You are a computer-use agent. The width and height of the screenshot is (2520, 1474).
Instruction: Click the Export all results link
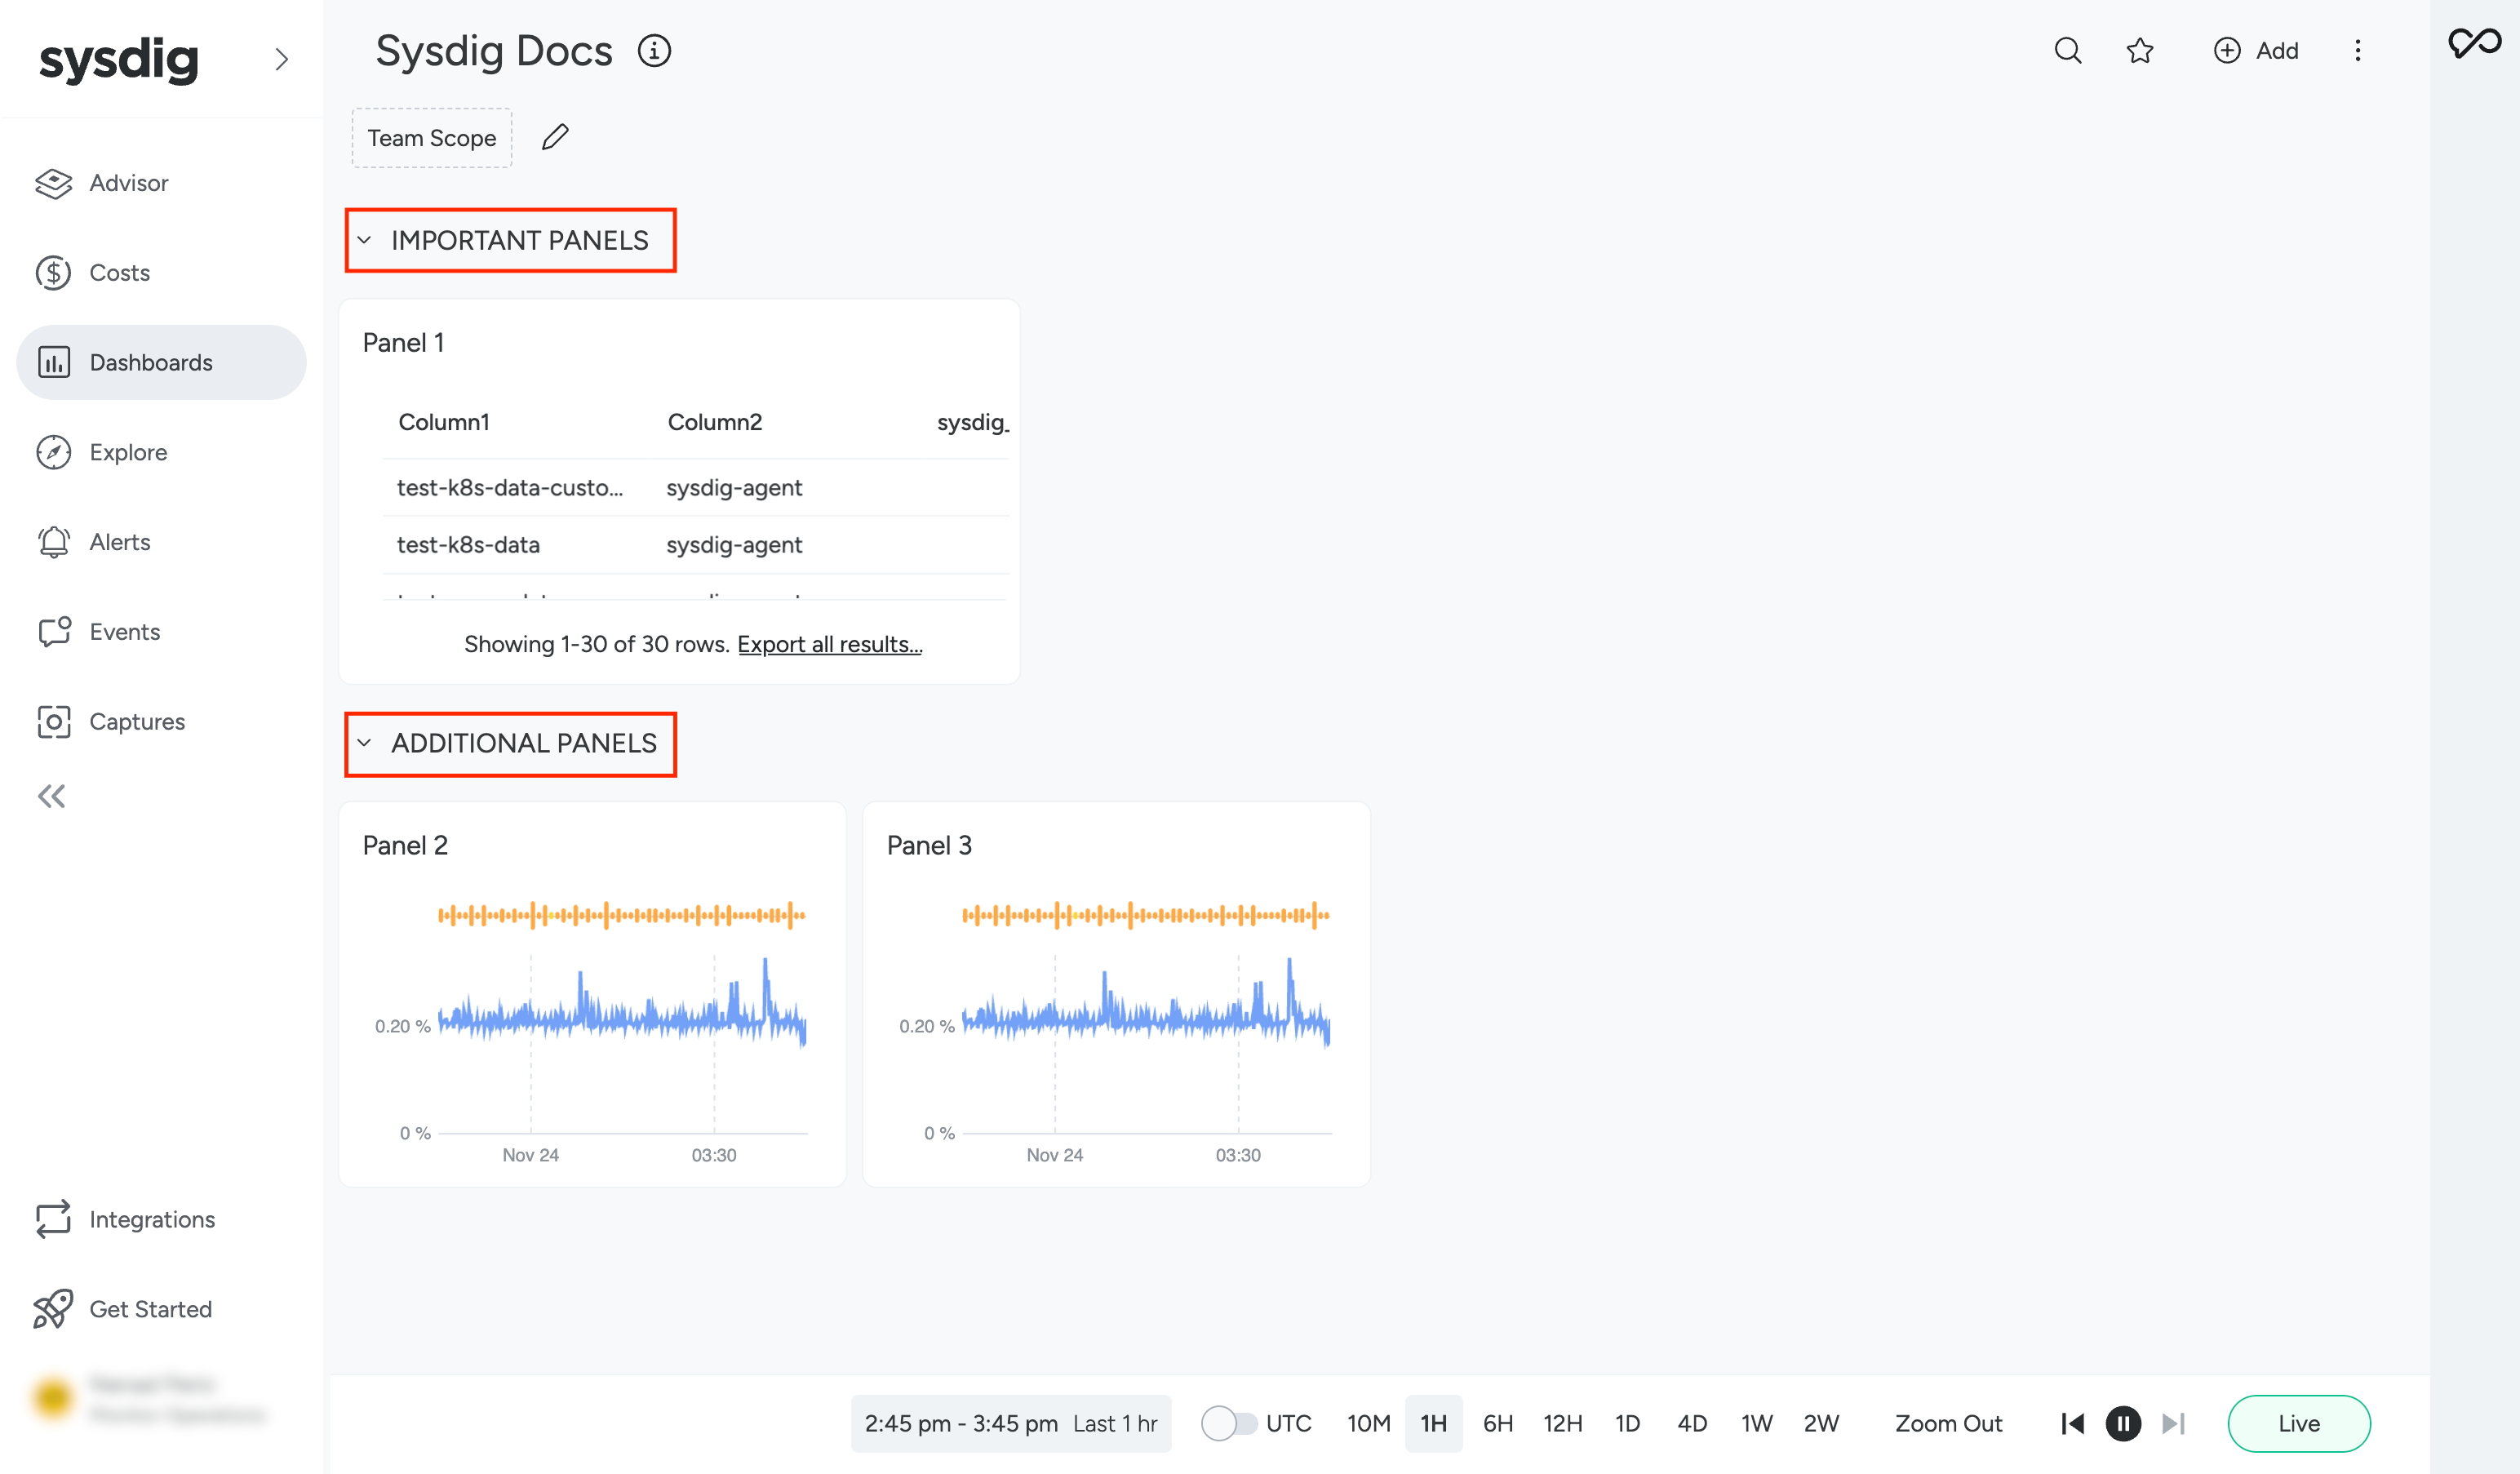pyautogui.click(x=829, y=644)
